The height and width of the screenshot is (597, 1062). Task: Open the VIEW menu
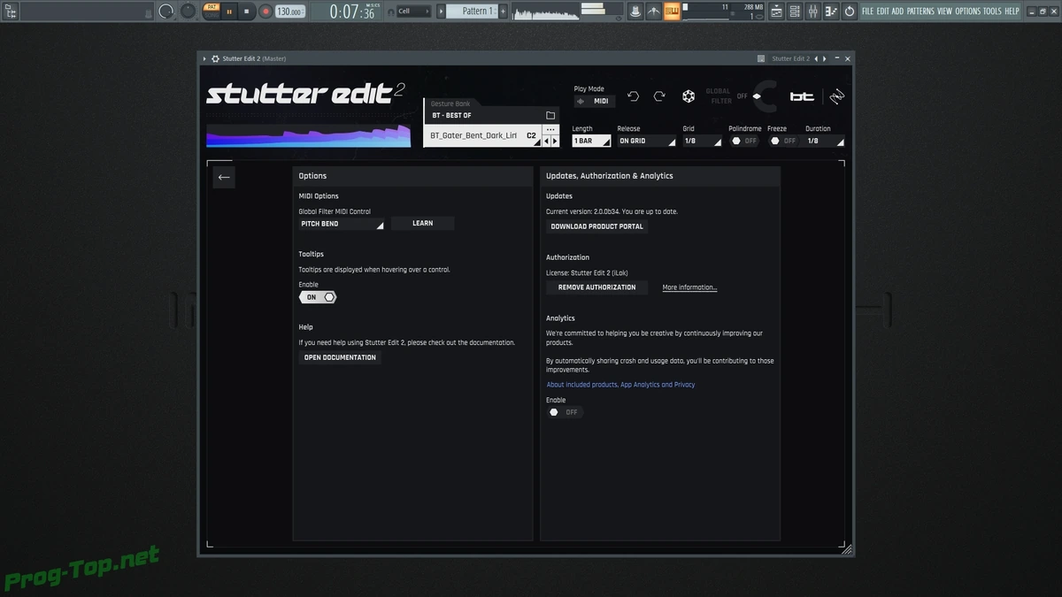pos(944,11)
